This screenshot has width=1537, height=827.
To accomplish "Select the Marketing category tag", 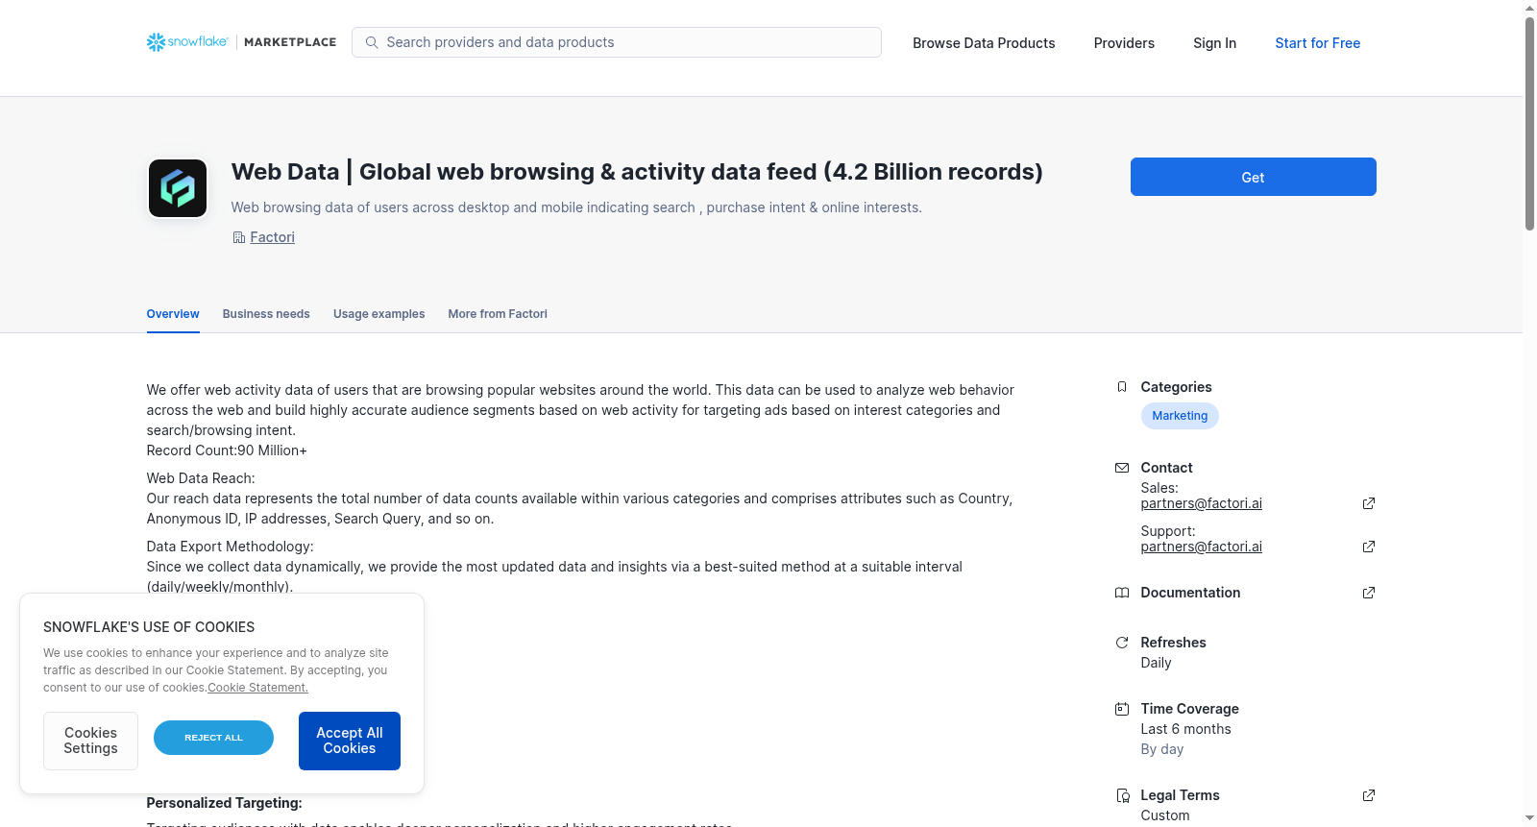I will (1180, 416).
